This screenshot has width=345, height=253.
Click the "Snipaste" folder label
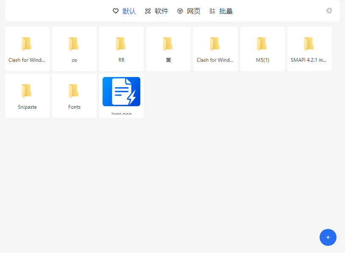[27, 107]
